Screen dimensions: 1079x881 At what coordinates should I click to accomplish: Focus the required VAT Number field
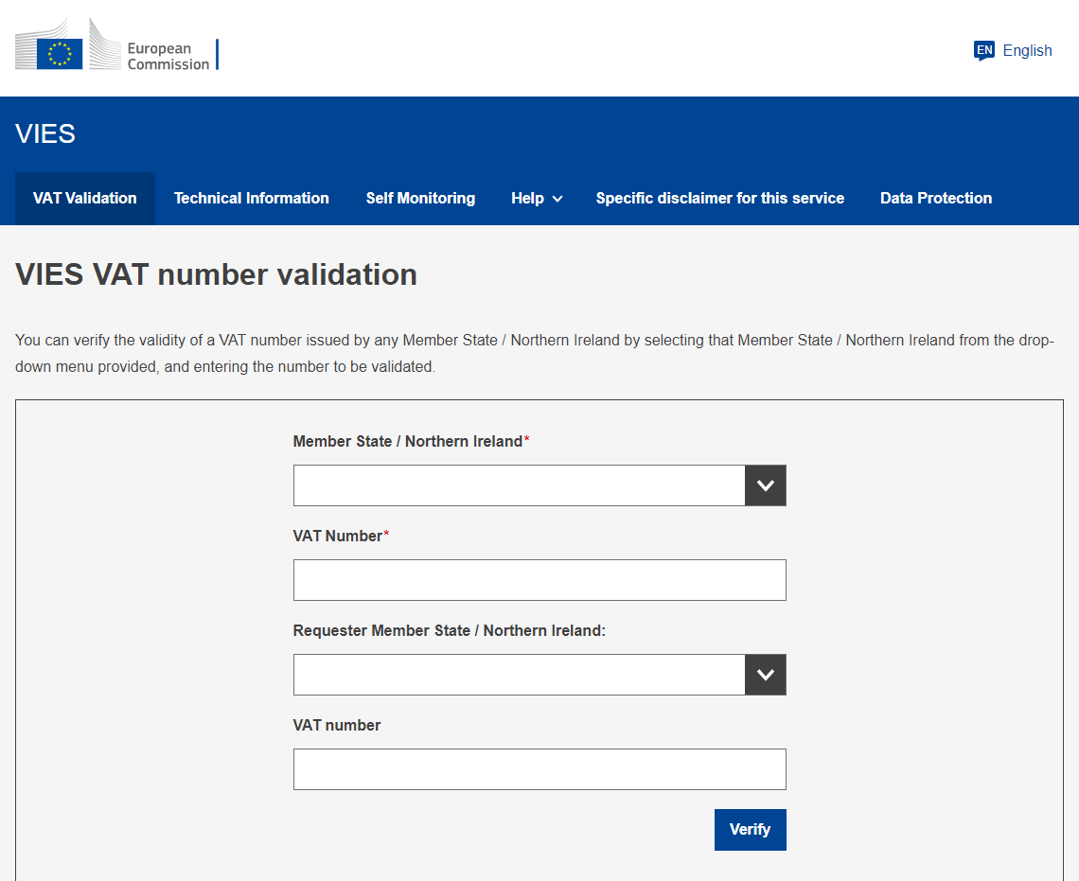click(x=539, y=580)
